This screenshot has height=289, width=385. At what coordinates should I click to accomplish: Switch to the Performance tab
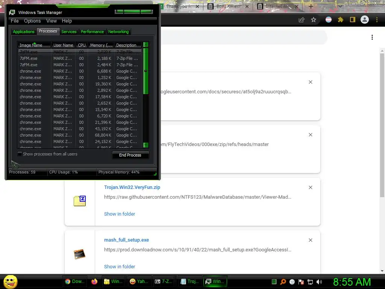pyautogui.click(x=92, y=32)
